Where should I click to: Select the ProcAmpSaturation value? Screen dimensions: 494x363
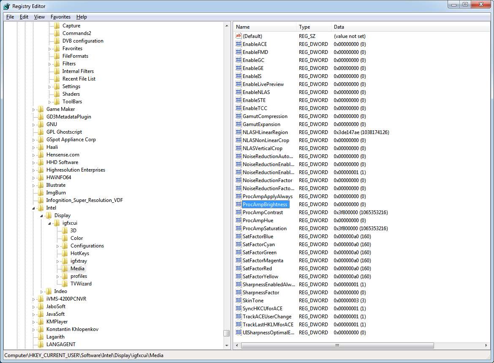[265, 229]
